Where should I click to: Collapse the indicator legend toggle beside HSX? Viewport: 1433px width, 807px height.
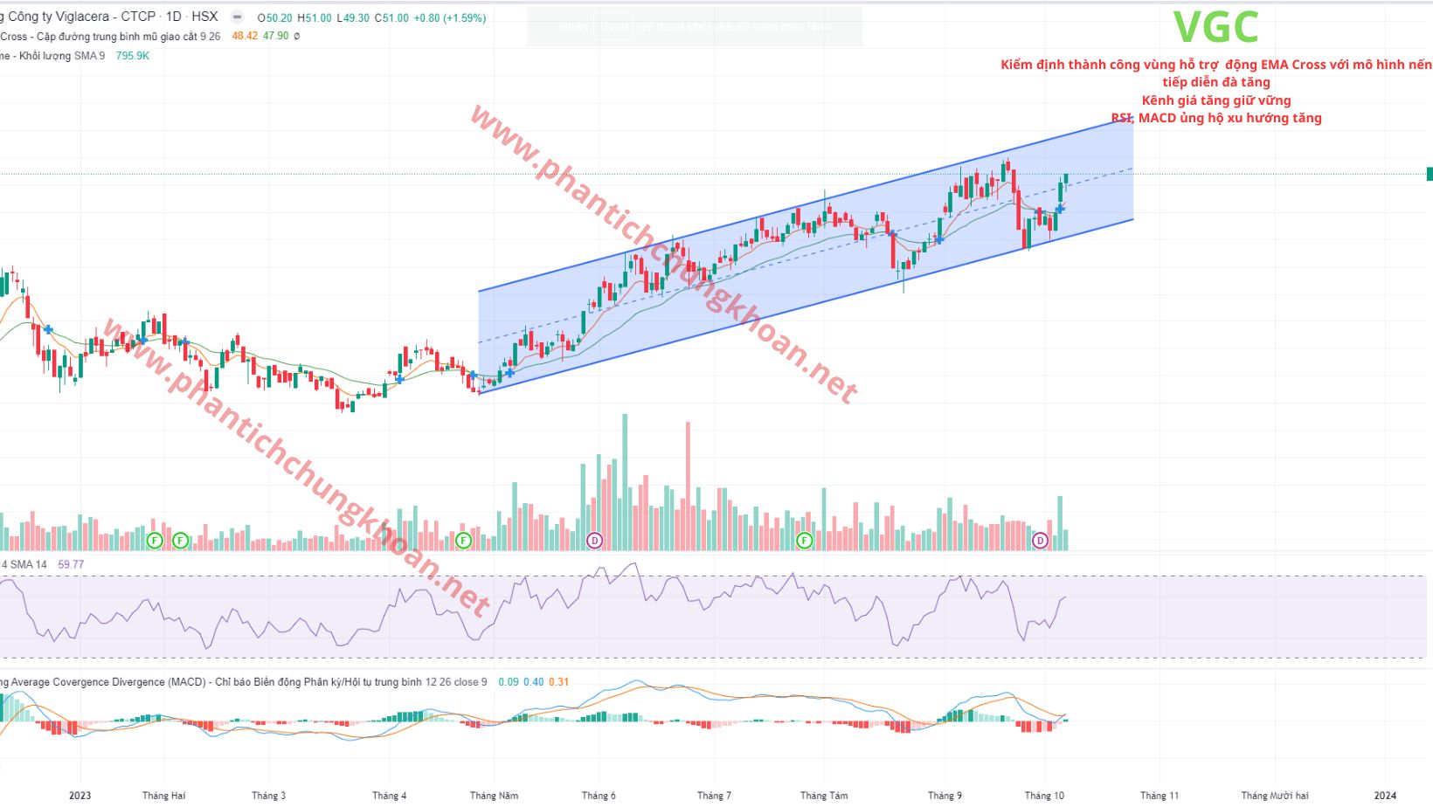click(237, 17)
